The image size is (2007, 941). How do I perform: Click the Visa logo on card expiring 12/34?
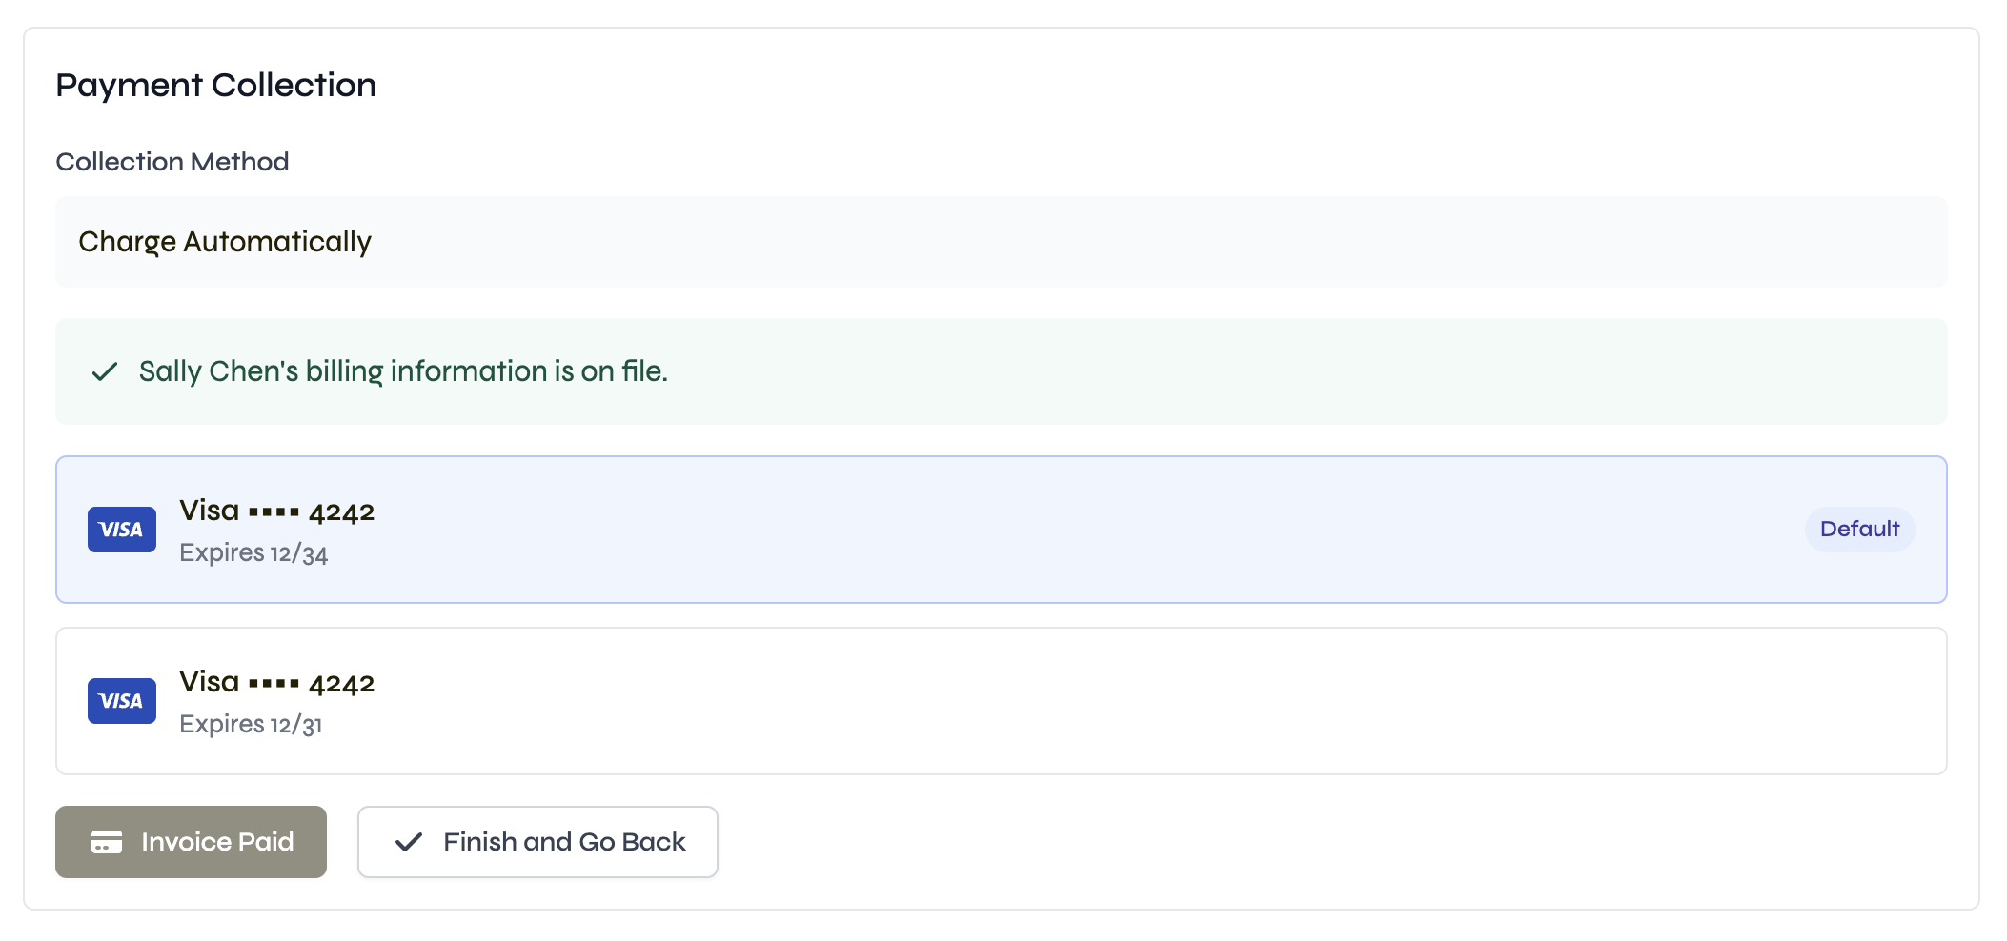tap(122, 530)
